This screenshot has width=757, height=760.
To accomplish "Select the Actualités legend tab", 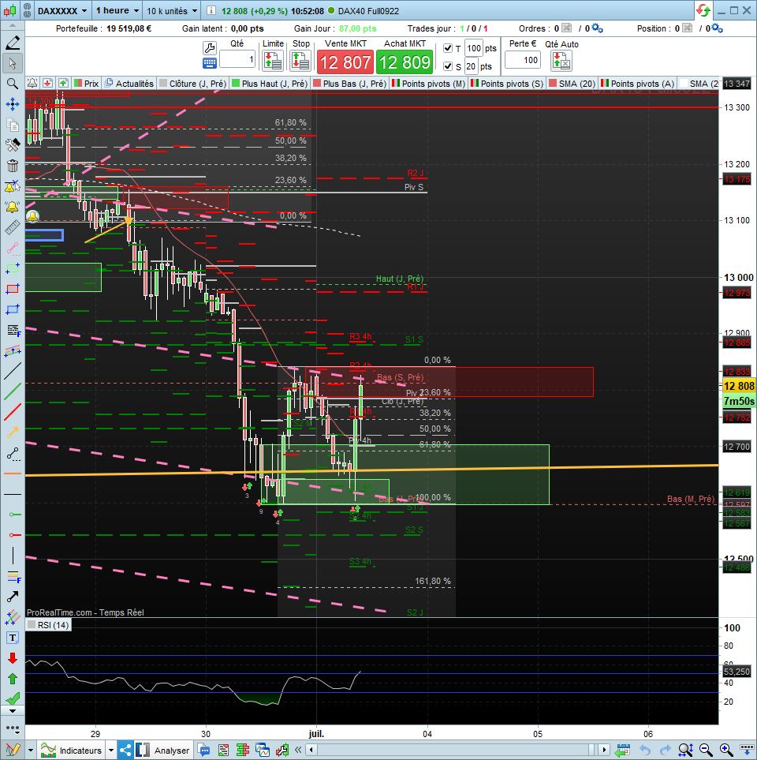I will 129,84.
